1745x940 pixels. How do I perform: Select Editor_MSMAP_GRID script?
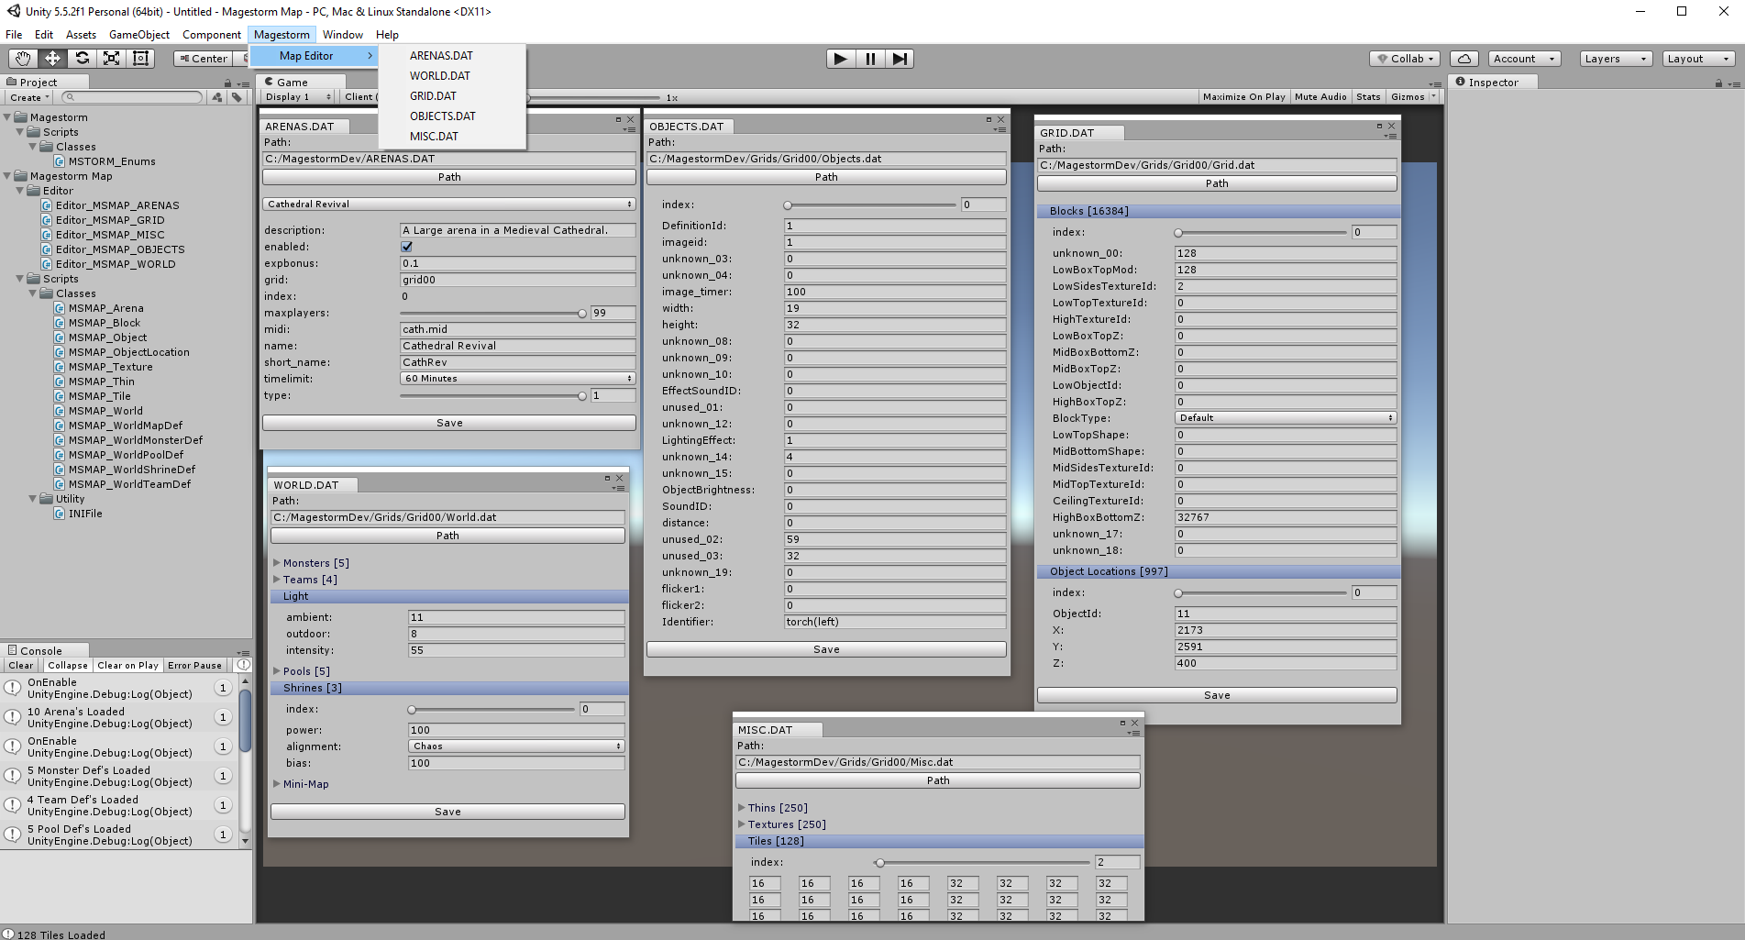(x=110, y=220)
